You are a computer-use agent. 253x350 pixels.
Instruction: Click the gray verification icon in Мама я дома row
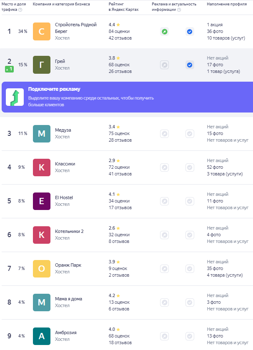coord(190,302)
